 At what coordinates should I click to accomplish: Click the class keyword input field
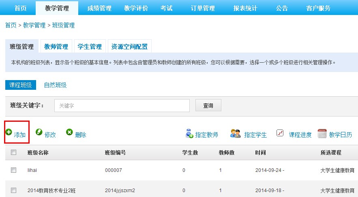tap(122, 106)
